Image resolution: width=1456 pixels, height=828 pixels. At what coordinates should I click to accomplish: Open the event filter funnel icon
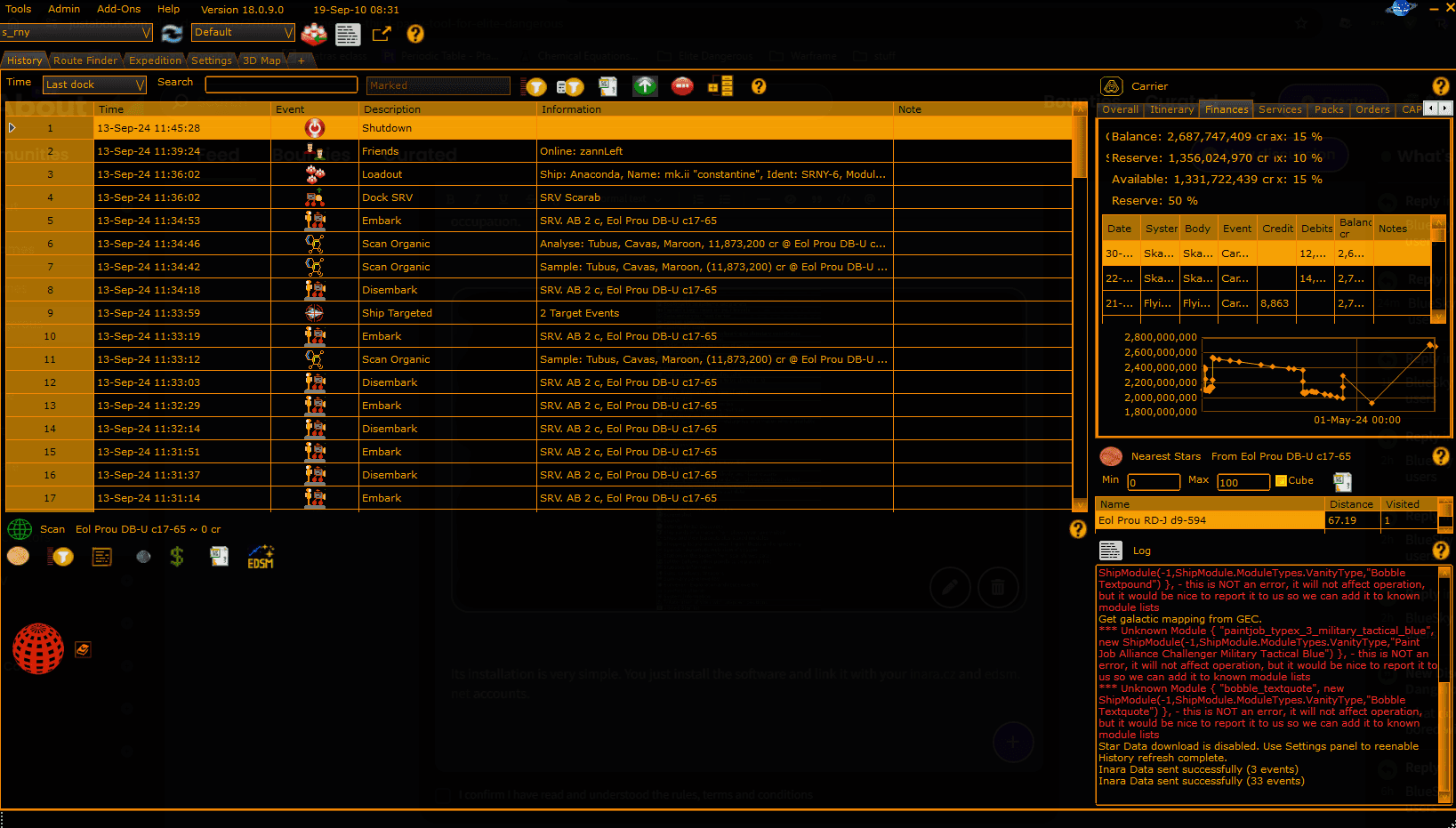pos(535,86)
